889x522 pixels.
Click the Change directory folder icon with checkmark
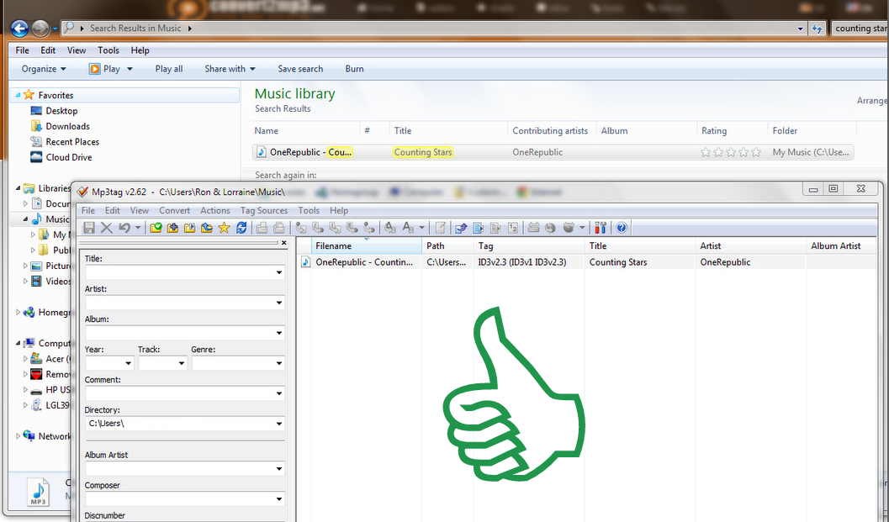[156, 228]
